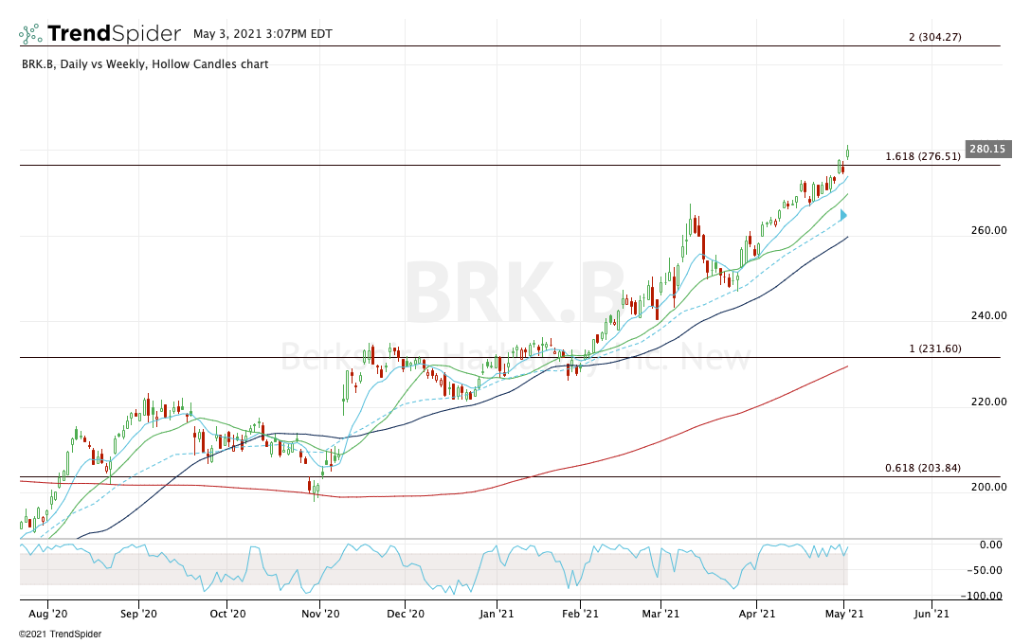
Task: Click the current price tag 280.15
Action: pyautogui.click(x=987, y=149)
